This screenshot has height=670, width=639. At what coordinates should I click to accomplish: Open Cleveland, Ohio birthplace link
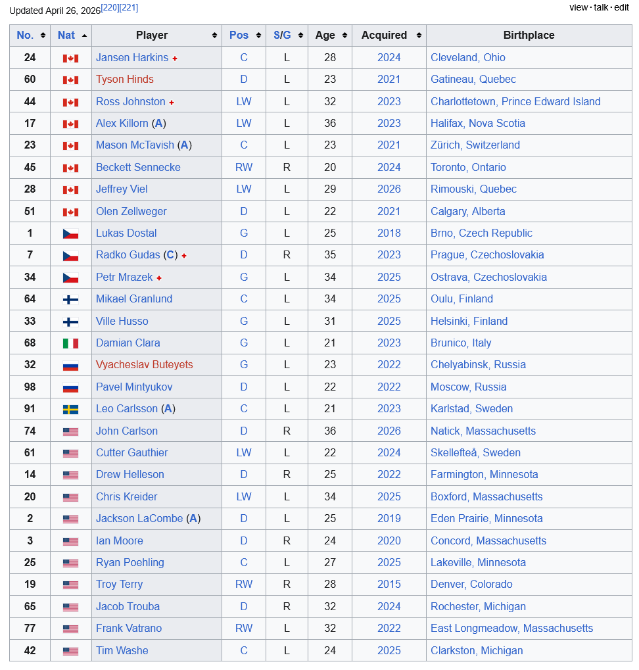[x=467, y=57]
